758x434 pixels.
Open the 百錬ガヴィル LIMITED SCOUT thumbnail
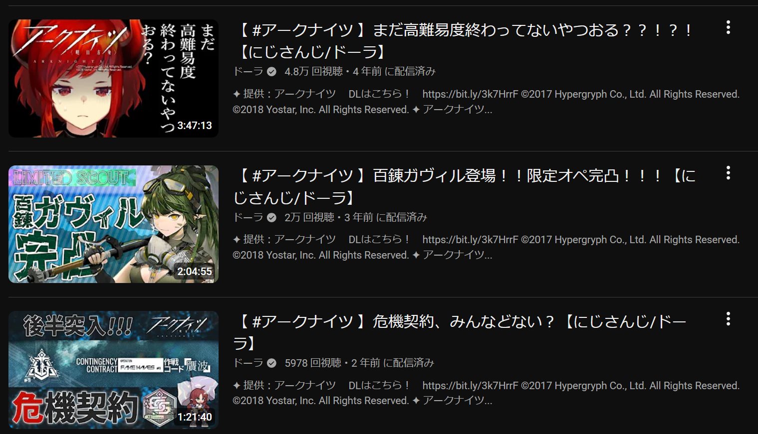[113, 224]
